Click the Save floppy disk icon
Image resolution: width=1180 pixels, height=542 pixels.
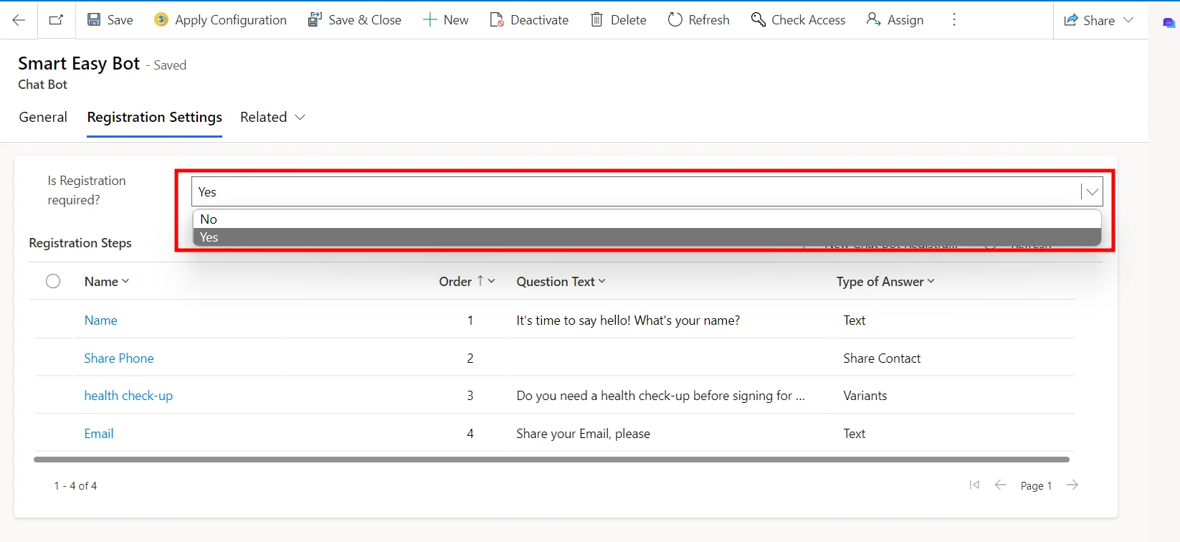(94, 20)
